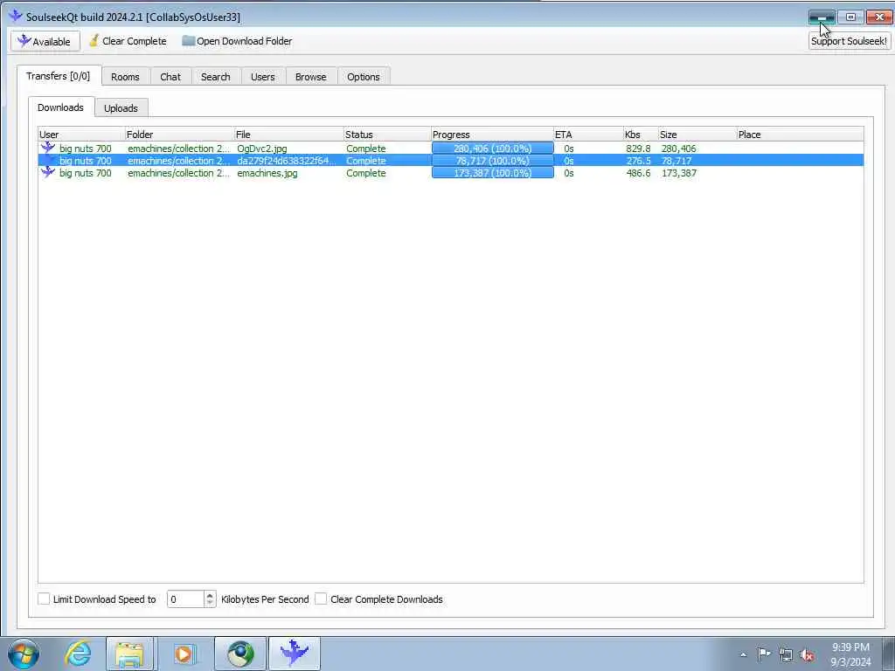Image resolution: width=895 pixels, height=671 pixels.
Task: Click the Kilobytes Per Second input field
Action: pyautogui.click(x=185, y=599)
